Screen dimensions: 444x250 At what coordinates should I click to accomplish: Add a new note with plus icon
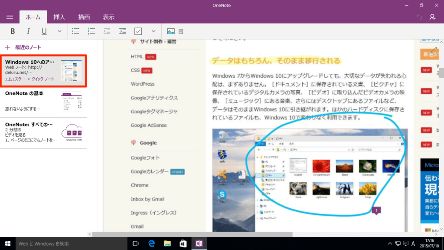point(8,47)
